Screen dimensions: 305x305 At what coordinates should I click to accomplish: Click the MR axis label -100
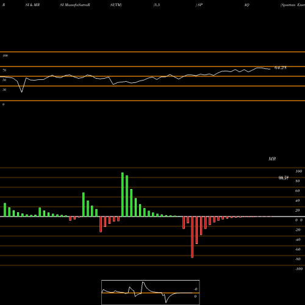pyautogui.click(x=299, y=269)
